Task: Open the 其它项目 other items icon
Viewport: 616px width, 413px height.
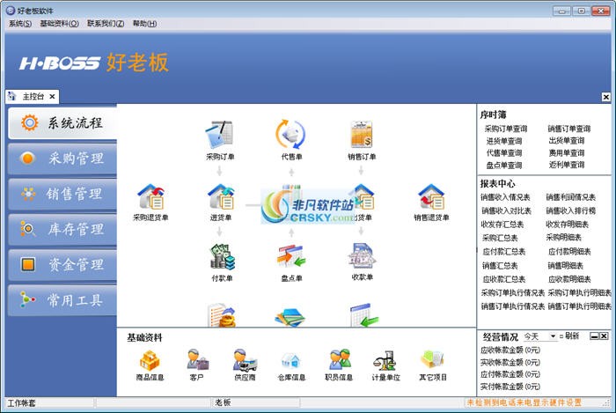Action: pos(432,359)
